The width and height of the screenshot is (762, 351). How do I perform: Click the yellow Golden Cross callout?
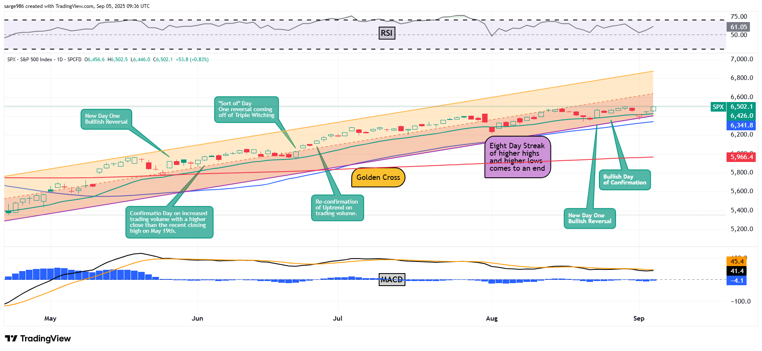point(378,177)
